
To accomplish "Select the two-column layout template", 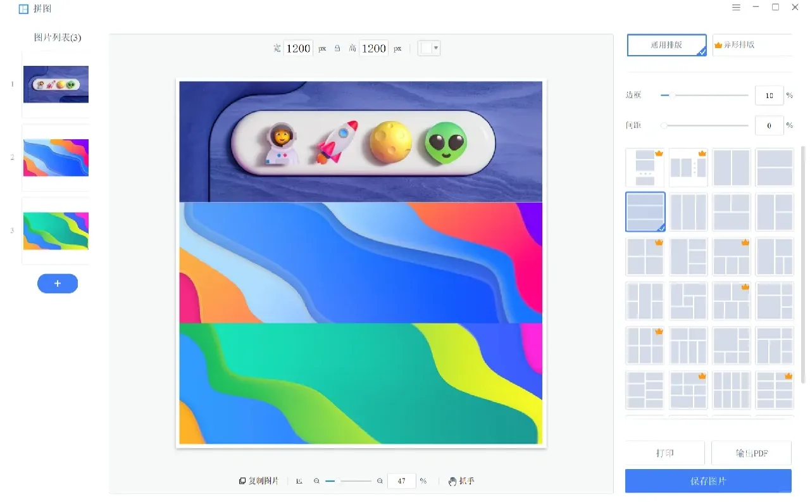I will pyautogui.click(x=732, y=167).
